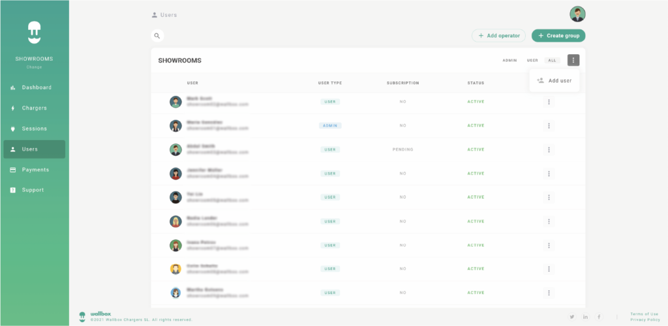Click the Create group button
The width and height of the screenshot is (668, 326).
point(558,36)
